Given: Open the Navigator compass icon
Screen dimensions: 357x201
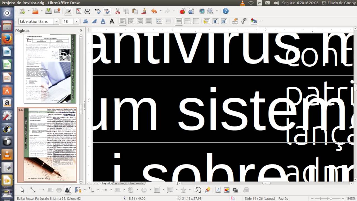Looking at the screenshot, I should coord(202,11).
